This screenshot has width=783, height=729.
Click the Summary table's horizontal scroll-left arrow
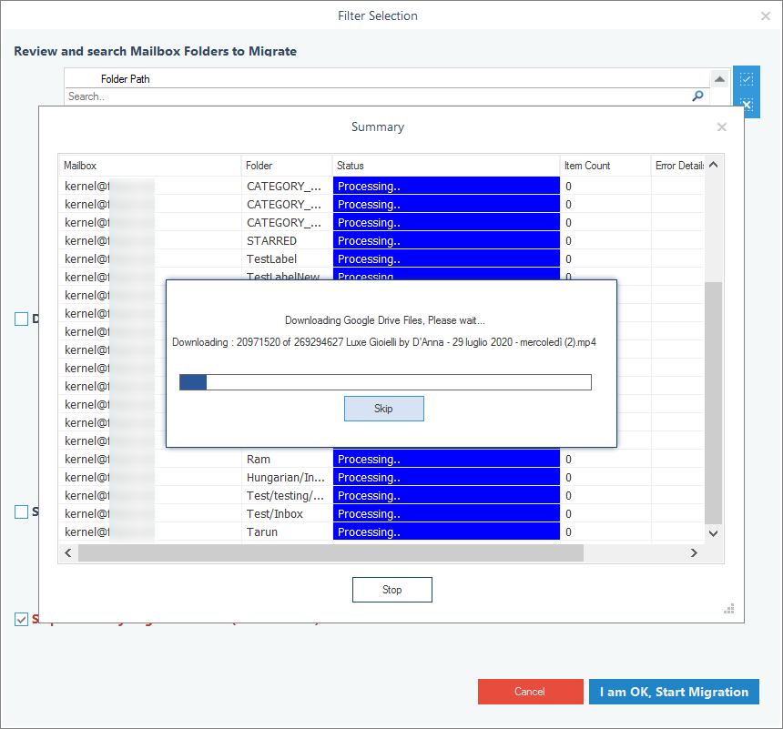pos(68,552)
